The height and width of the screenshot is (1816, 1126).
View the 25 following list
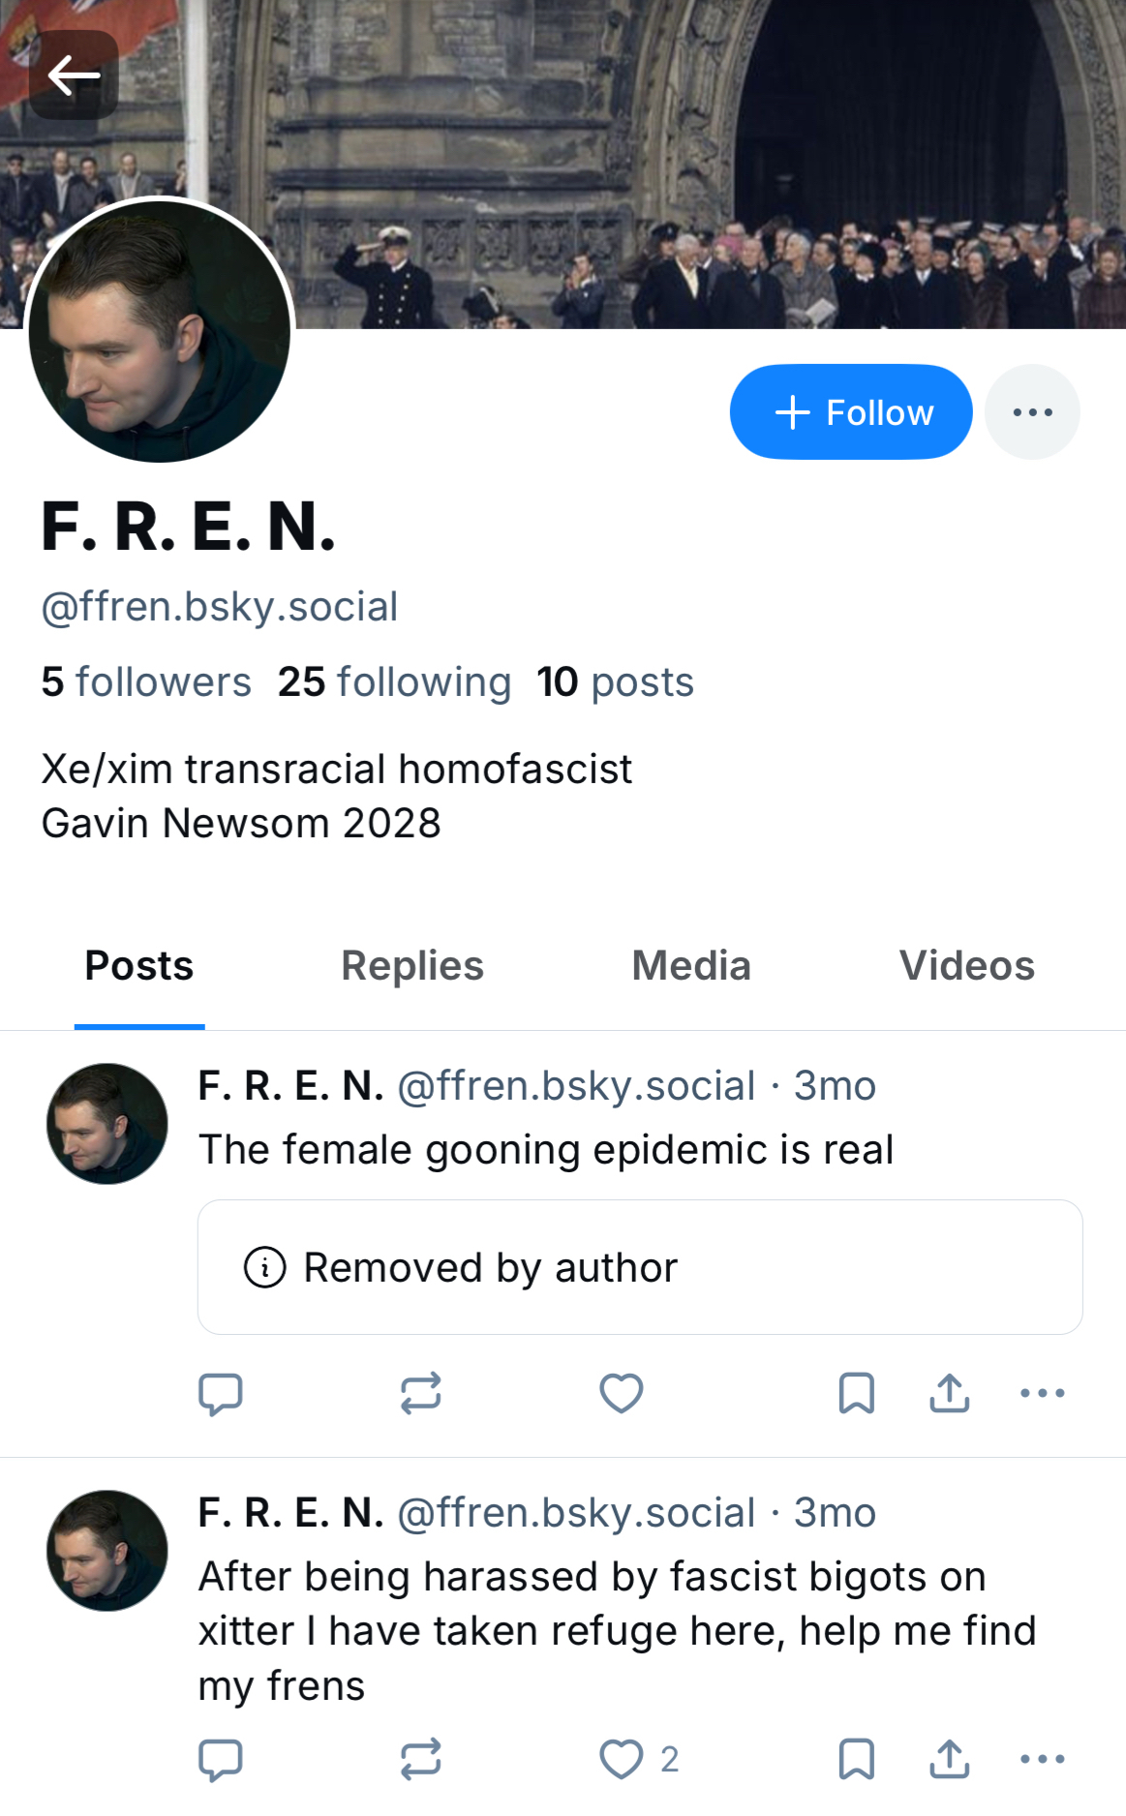[394, 682]
